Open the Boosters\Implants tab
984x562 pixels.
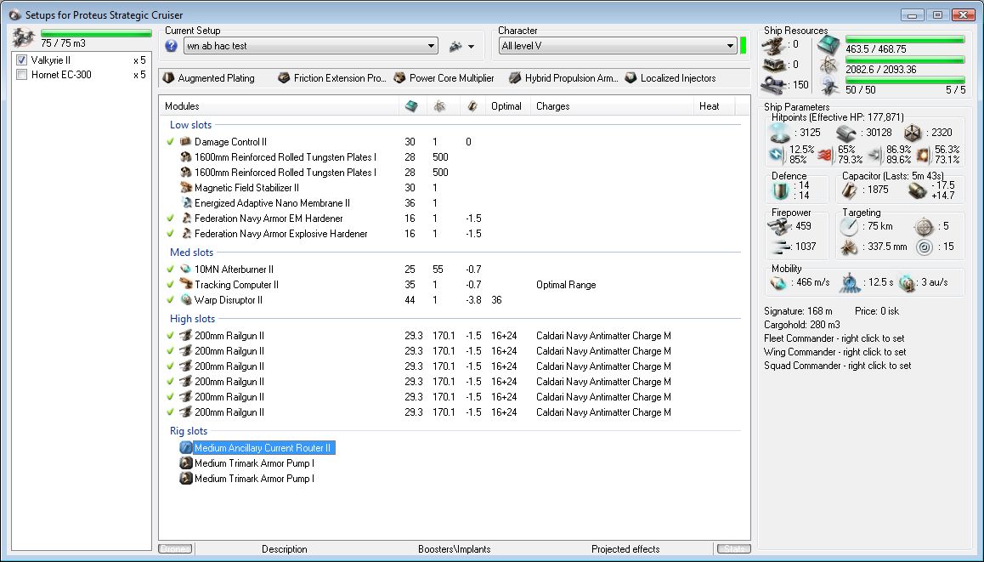455,549
